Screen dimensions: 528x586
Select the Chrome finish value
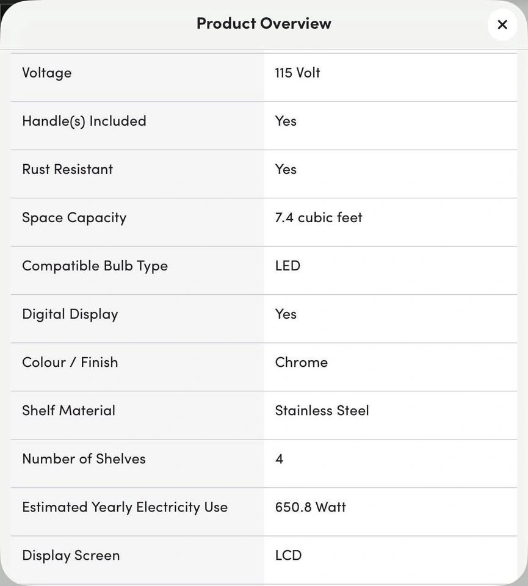point(301,362)
